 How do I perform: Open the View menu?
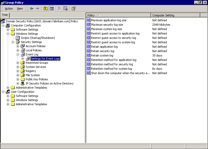click(20, 9)
